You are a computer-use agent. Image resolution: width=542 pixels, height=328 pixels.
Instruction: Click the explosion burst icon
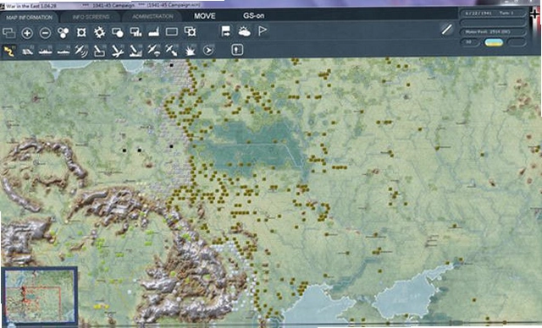pos(190,51)
